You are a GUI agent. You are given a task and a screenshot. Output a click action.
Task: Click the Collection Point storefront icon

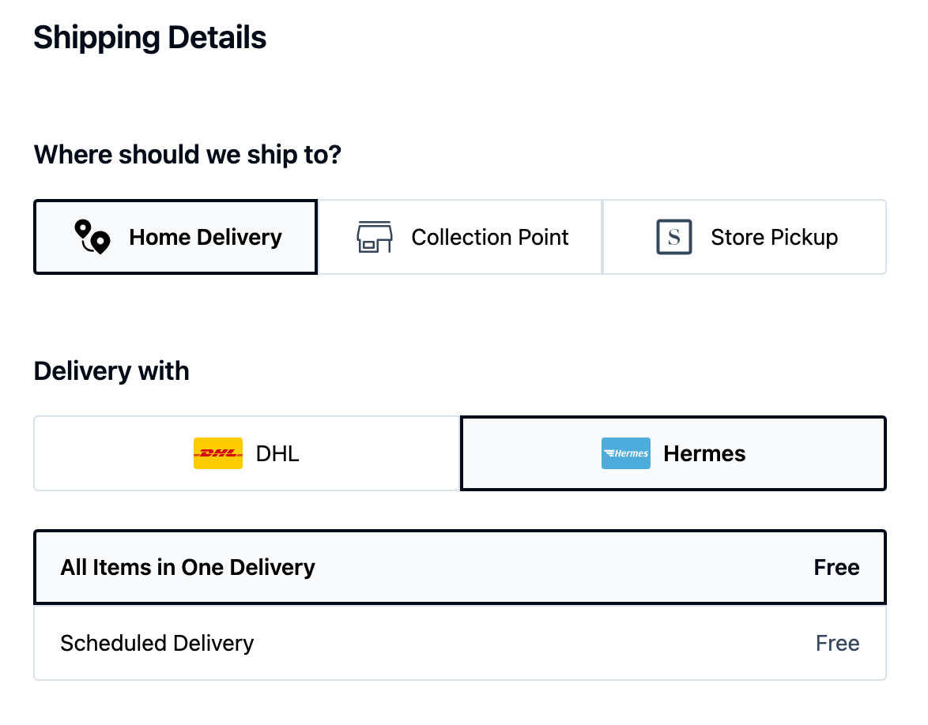pos(375,237)
